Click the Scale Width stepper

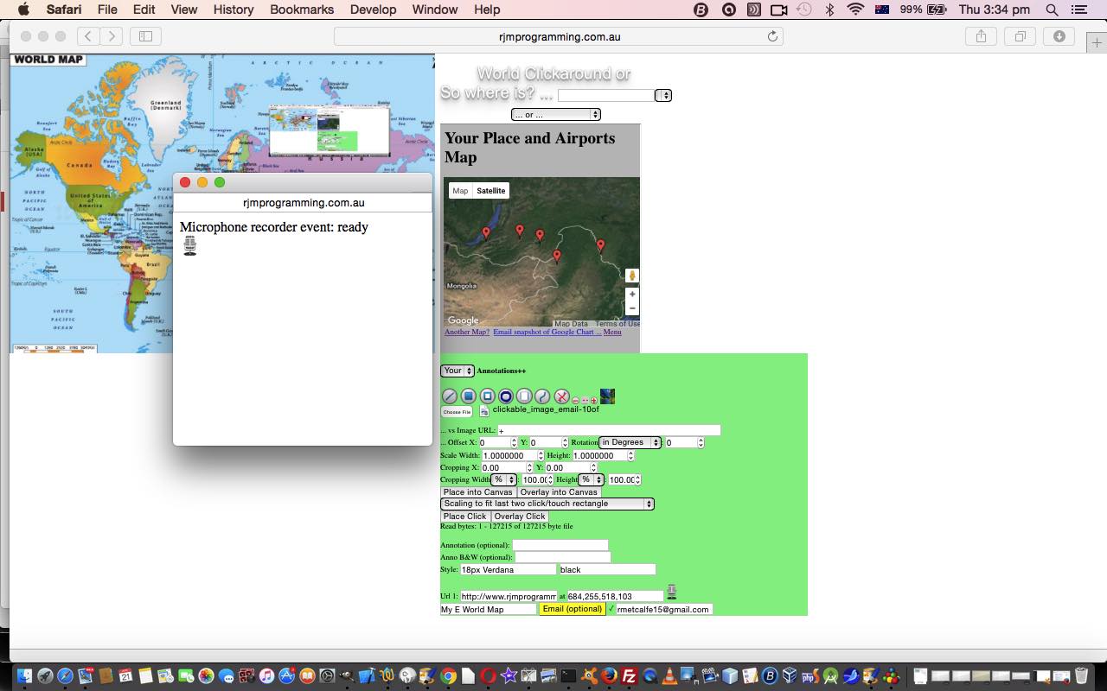coord(541,455)
